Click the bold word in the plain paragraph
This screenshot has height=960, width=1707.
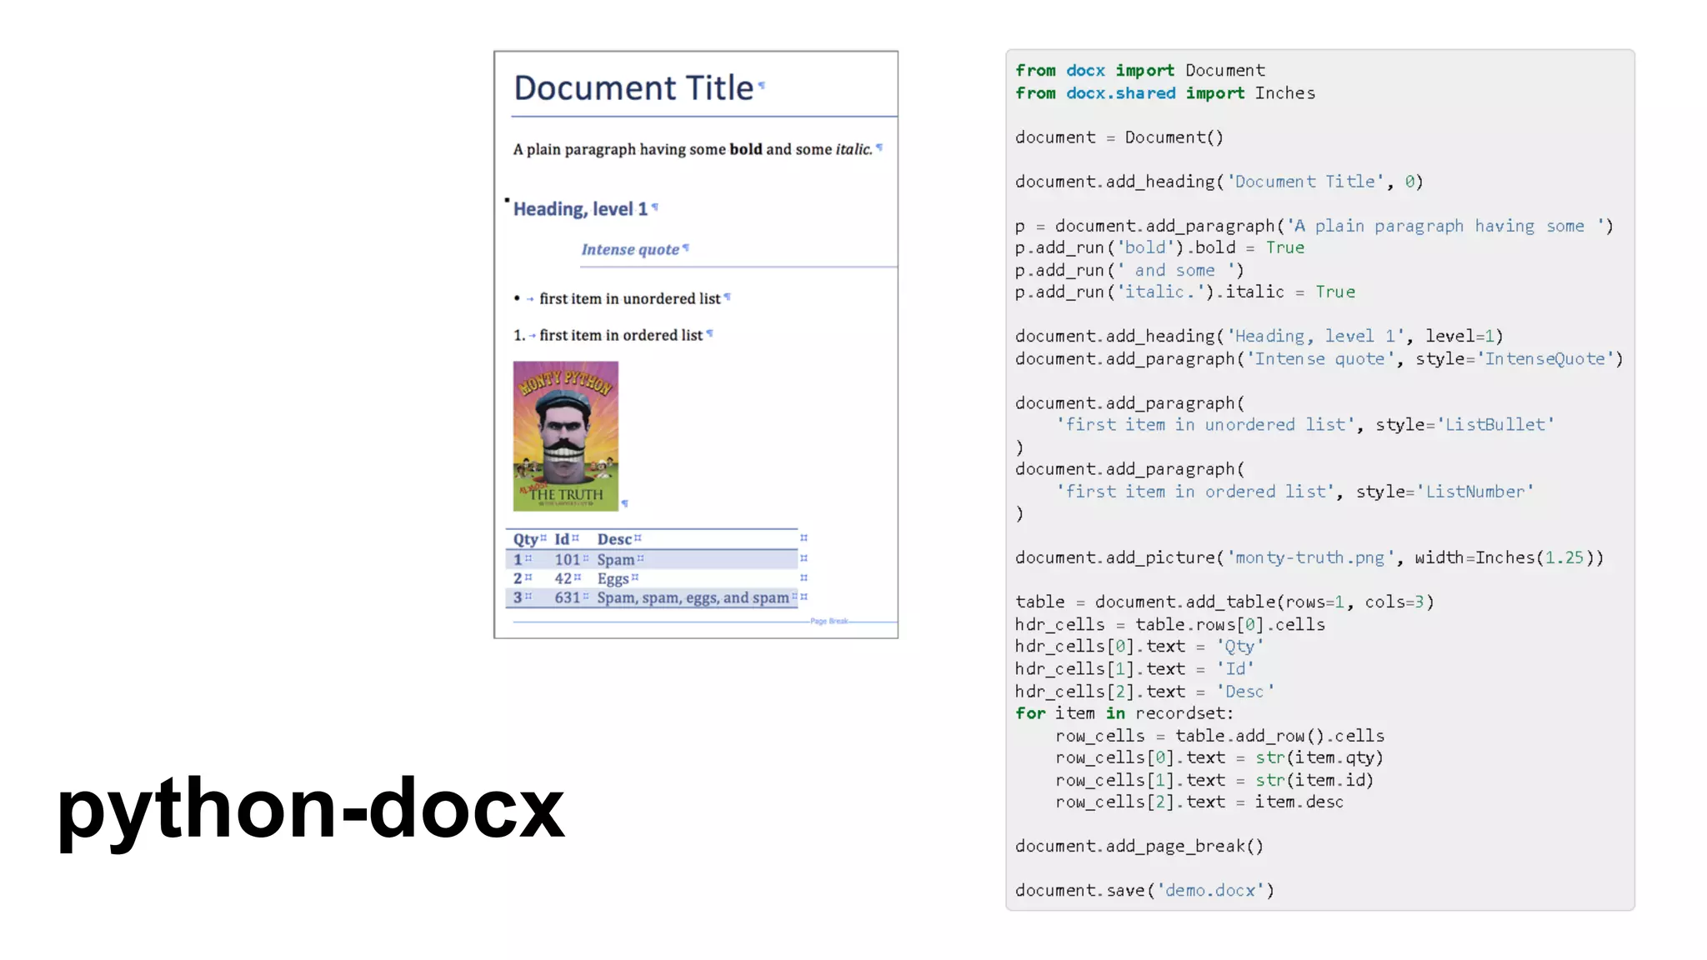tap(745, 149)
